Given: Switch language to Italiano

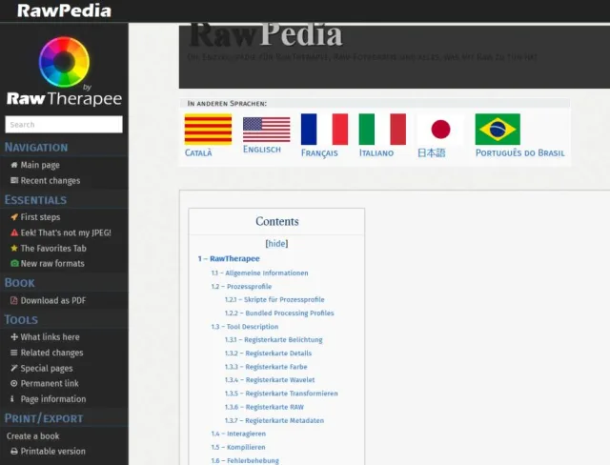Looking at the screenshot, I should click(x=376, y=152).
